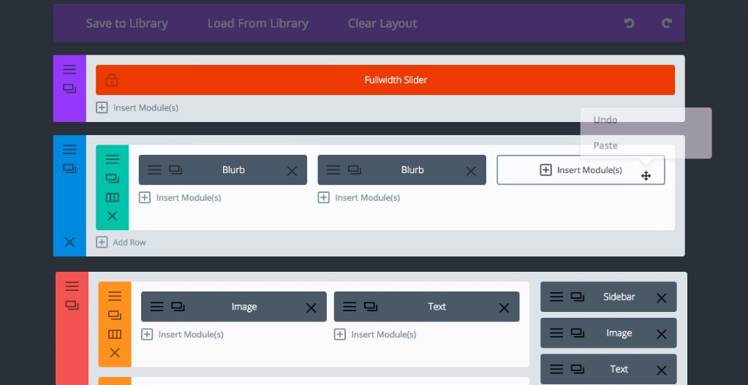The height and width of the screenshot is (385, 748).
Task: Click the first Blurb module label
Action: 233,169
